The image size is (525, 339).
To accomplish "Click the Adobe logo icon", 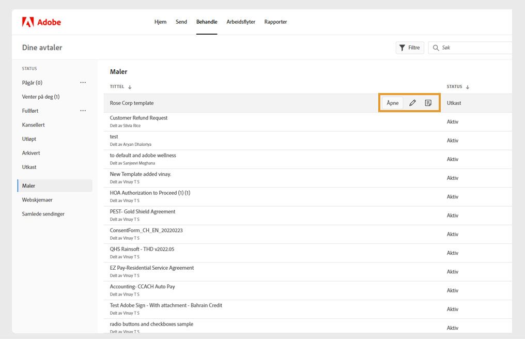I will [28, 22].
